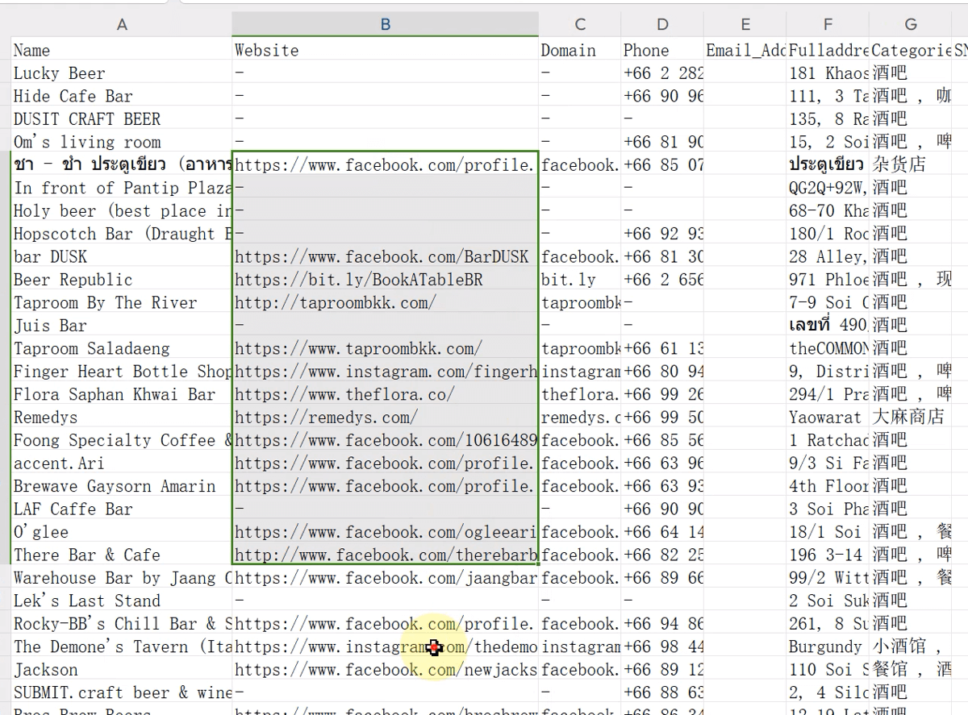Viewport: 968px width, 715px height.
Task: Select the 'Yaowarat' address cell
Action: pos(828,418)
